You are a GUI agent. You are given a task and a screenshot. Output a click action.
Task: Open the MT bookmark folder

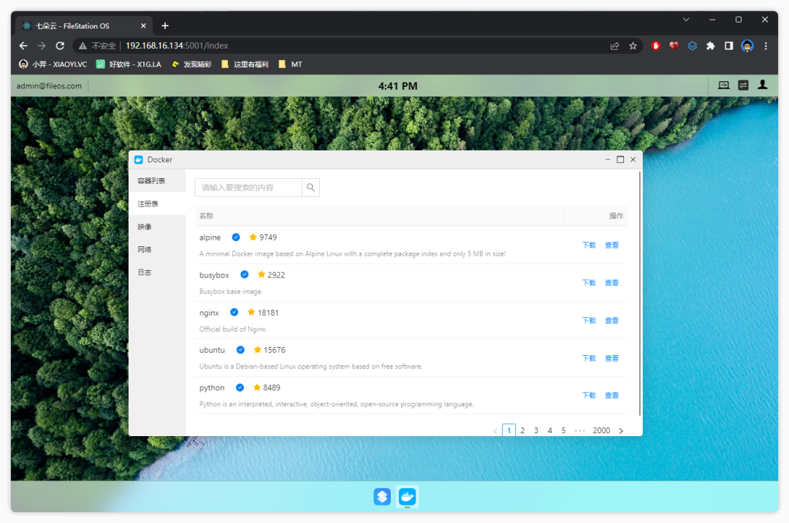[290, 64]
